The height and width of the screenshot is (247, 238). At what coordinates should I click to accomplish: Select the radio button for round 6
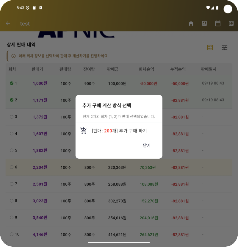point(12,167)
